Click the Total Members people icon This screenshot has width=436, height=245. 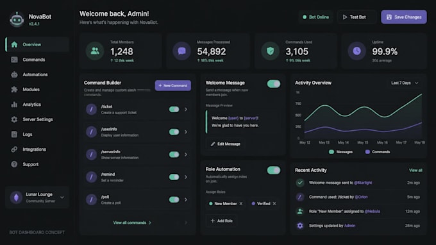(95, 51)
